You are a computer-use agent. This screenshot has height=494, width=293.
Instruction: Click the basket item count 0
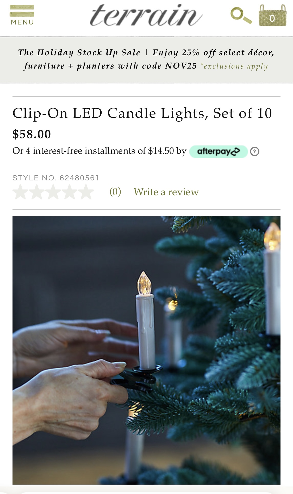(x=272, y=18)
